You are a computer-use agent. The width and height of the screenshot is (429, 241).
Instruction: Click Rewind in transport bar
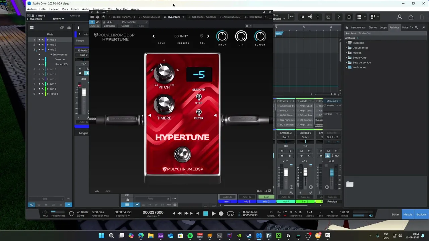point(179,214)
